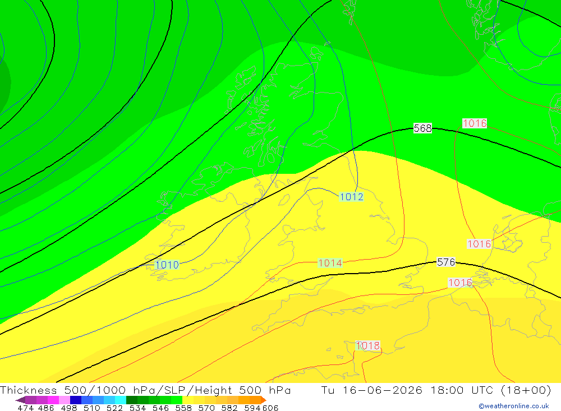
Task: Click the 534 legend value
Action: (138, 408)
